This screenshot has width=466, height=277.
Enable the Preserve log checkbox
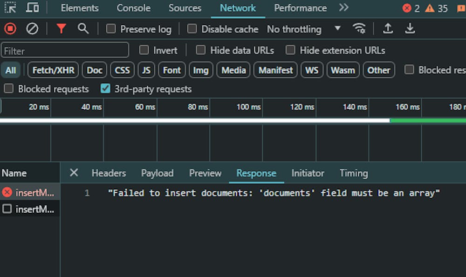111,29
